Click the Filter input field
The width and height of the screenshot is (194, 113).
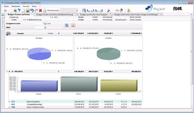click(x=40, y=28)
